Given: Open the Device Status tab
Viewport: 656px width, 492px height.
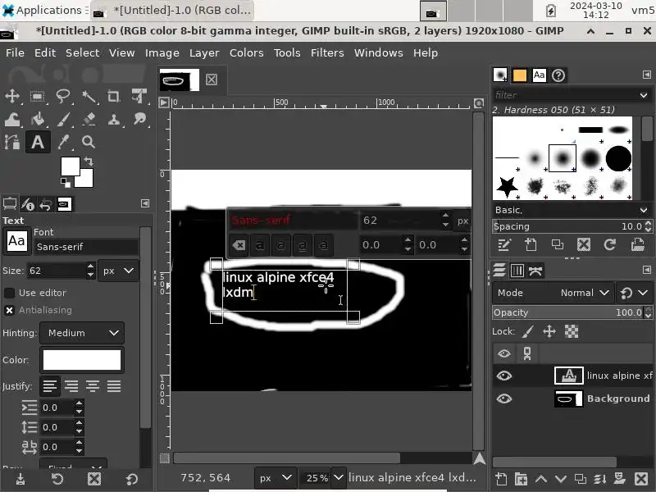Looking at the screenshot, I should coord(28,204).
